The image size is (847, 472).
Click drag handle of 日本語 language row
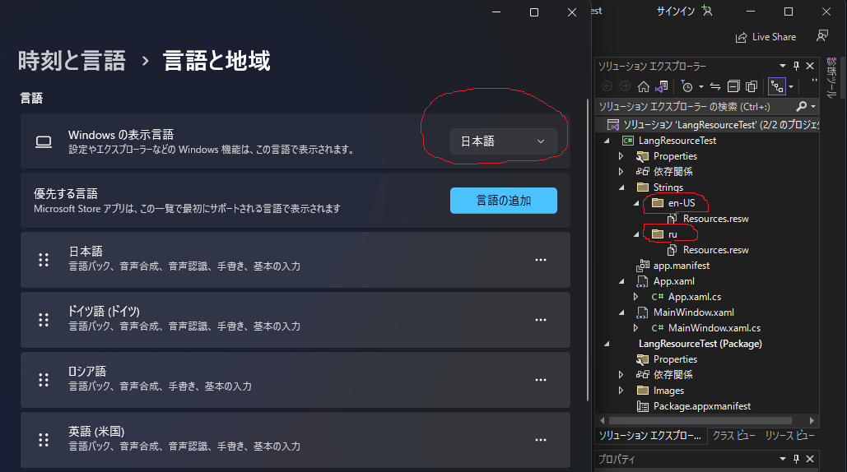click(44, 260)
